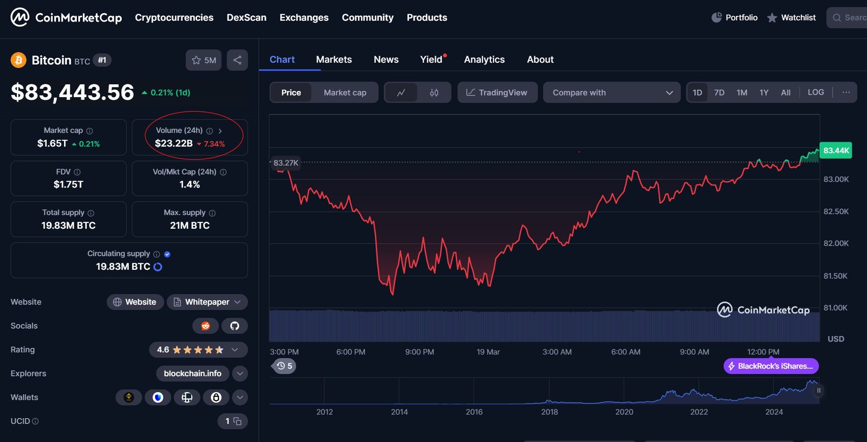Select the line chart view icon
Viewport: 867px width, 442px height.
tap(401, 92)
